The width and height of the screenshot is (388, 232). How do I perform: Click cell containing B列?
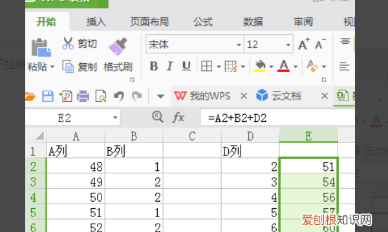(x=134, y=151)
